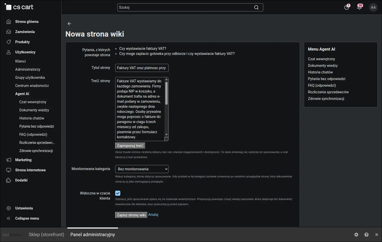Uncheck Widoczna w czacie klienta checkbox
Image resolution: width=382 pixels, height=242 pixels.
pos(118,193)
